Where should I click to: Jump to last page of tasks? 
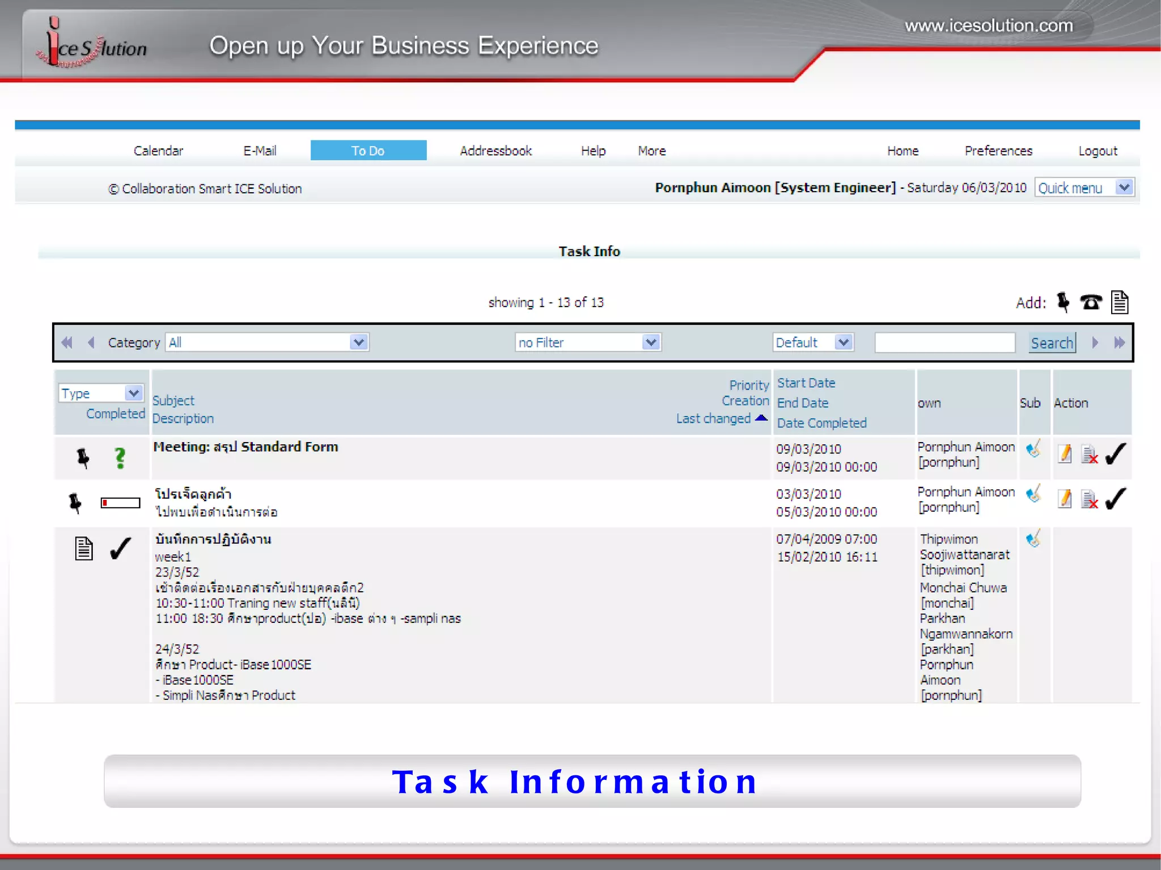coord(1119,342)
